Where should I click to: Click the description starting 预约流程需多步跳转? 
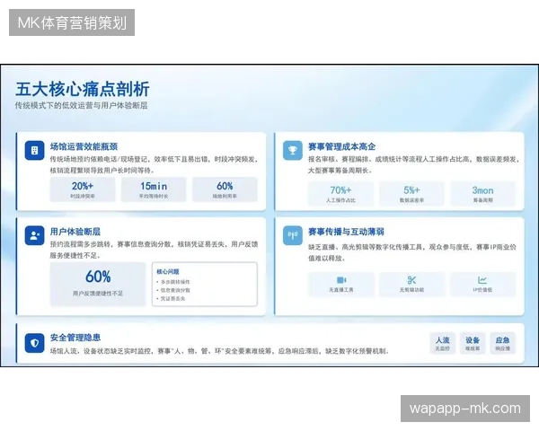point(154,250)
